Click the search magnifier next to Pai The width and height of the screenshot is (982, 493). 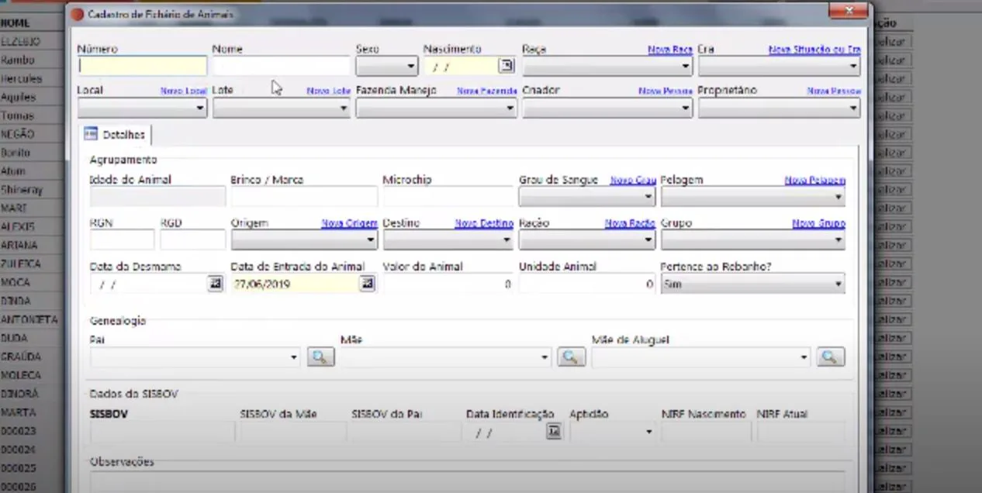(320, 357)
